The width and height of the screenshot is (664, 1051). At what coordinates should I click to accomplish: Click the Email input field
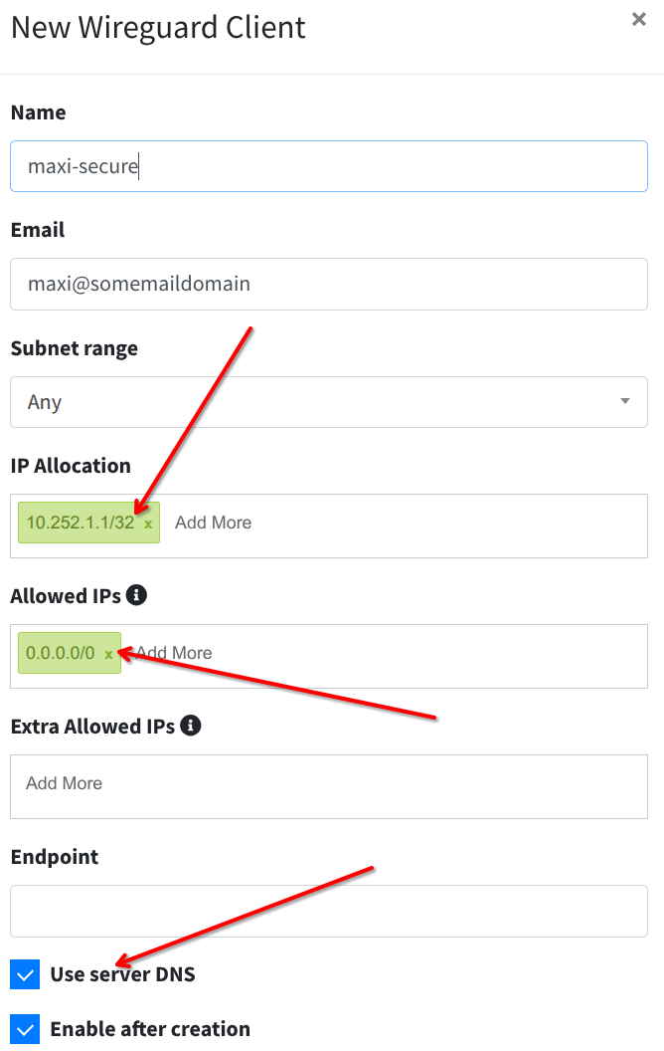point(328,284)
